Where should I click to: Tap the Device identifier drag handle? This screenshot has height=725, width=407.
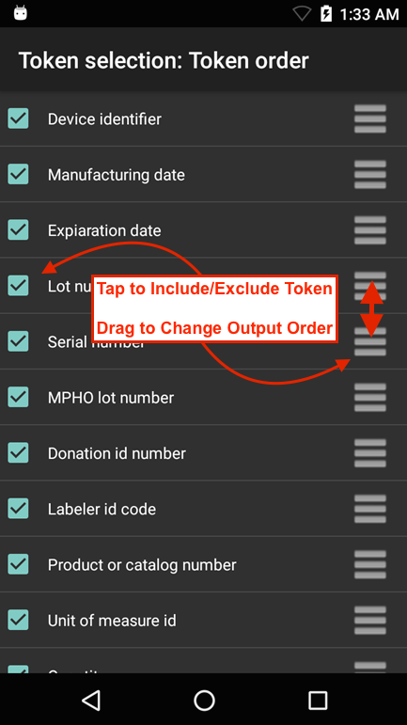click(x=370, y=118)
